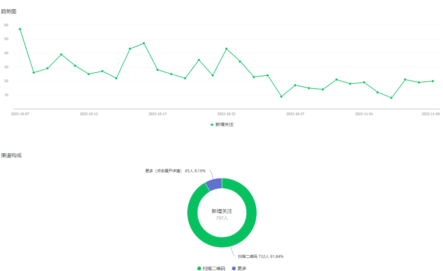Toggle the 更多 legend text
The width and height of the screenshot is (443, 271).
pos(242,268)
